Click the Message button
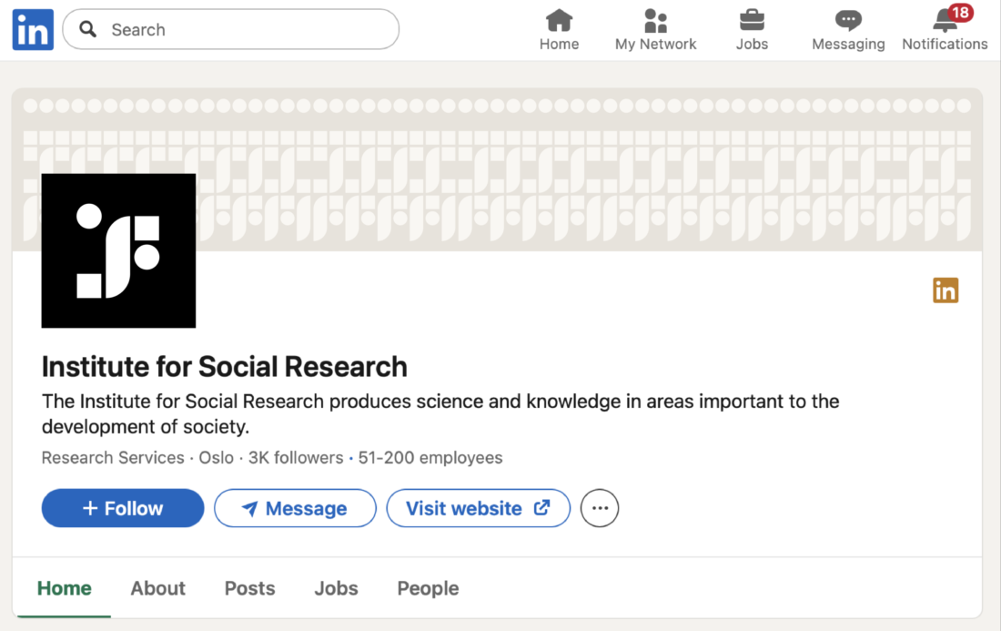The width and height of the screenshot is (1001, 631). (x=295, y=508)
